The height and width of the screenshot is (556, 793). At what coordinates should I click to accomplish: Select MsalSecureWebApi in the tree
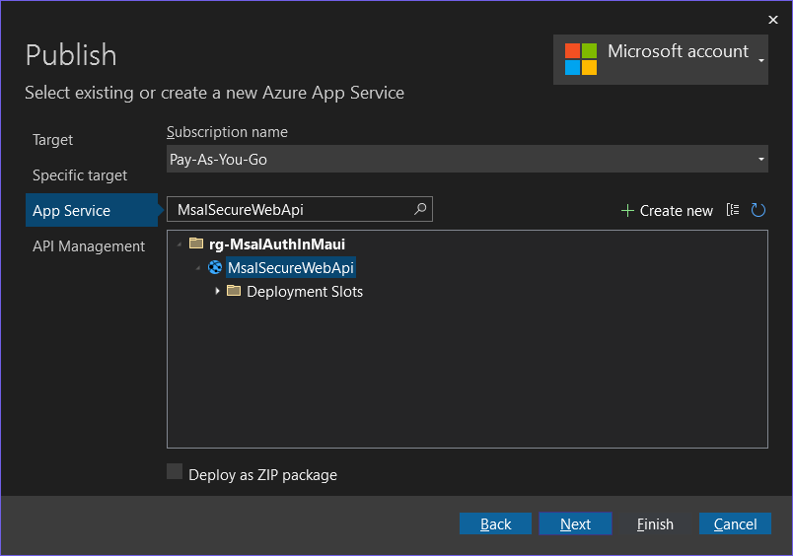(x=291, y=268)
